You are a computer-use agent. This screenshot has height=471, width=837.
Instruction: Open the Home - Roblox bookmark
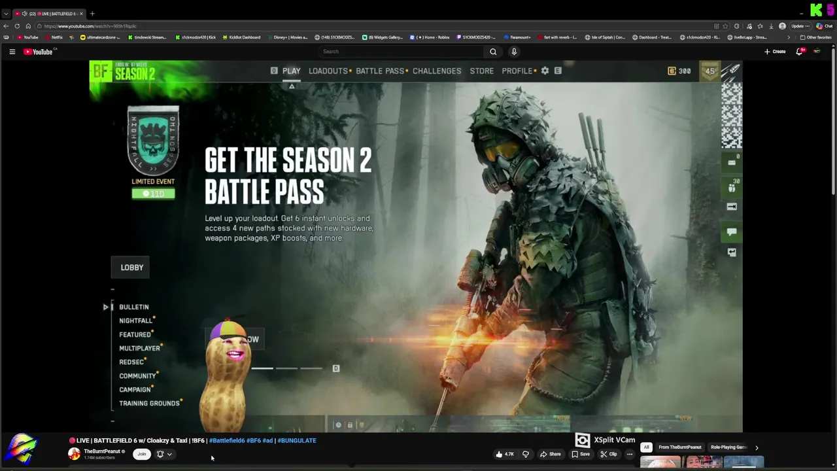(430, 37)
